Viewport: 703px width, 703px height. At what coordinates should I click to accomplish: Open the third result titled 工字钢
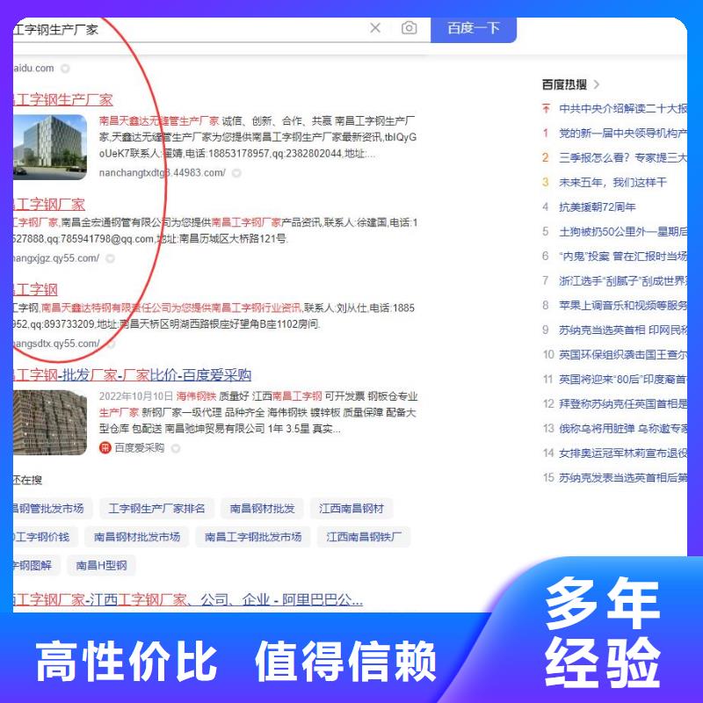[x=35, y=290]
